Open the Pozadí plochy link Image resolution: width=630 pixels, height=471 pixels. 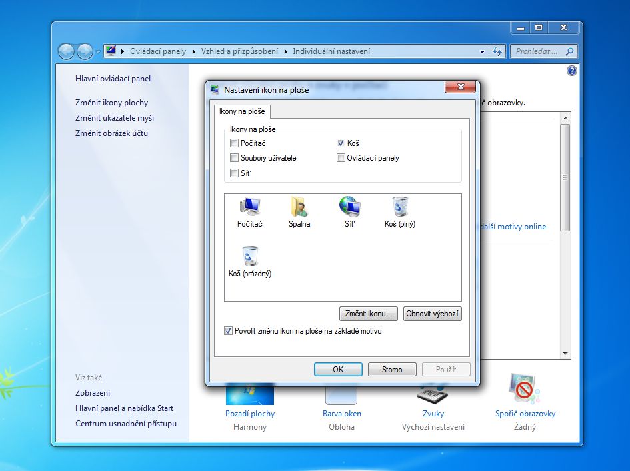pos(250,414)
